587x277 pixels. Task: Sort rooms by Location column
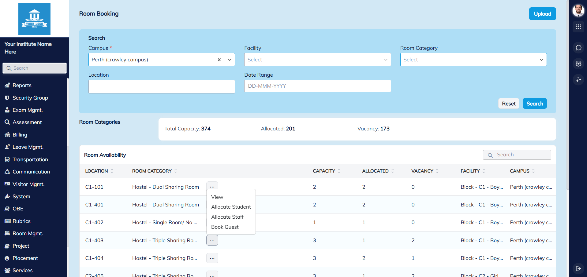pos(112,171)
